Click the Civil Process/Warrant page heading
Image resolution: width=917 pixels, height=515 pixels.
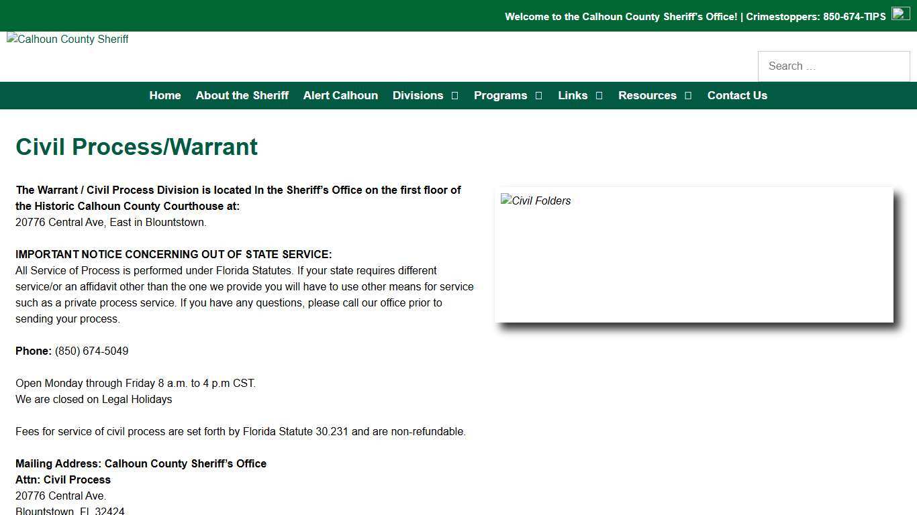point(136,146)
